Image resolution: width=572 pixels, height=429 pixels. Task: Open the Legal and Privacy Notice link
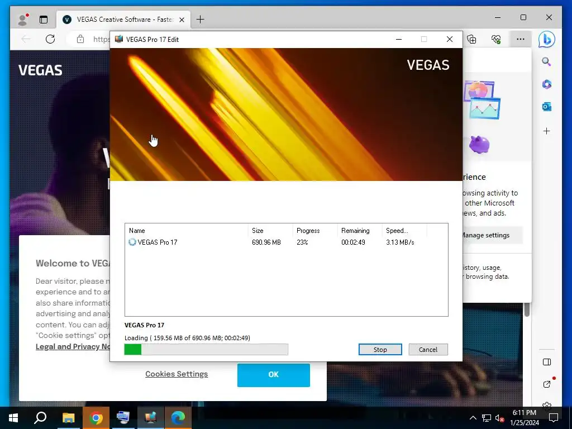click(x=73, y=346)
